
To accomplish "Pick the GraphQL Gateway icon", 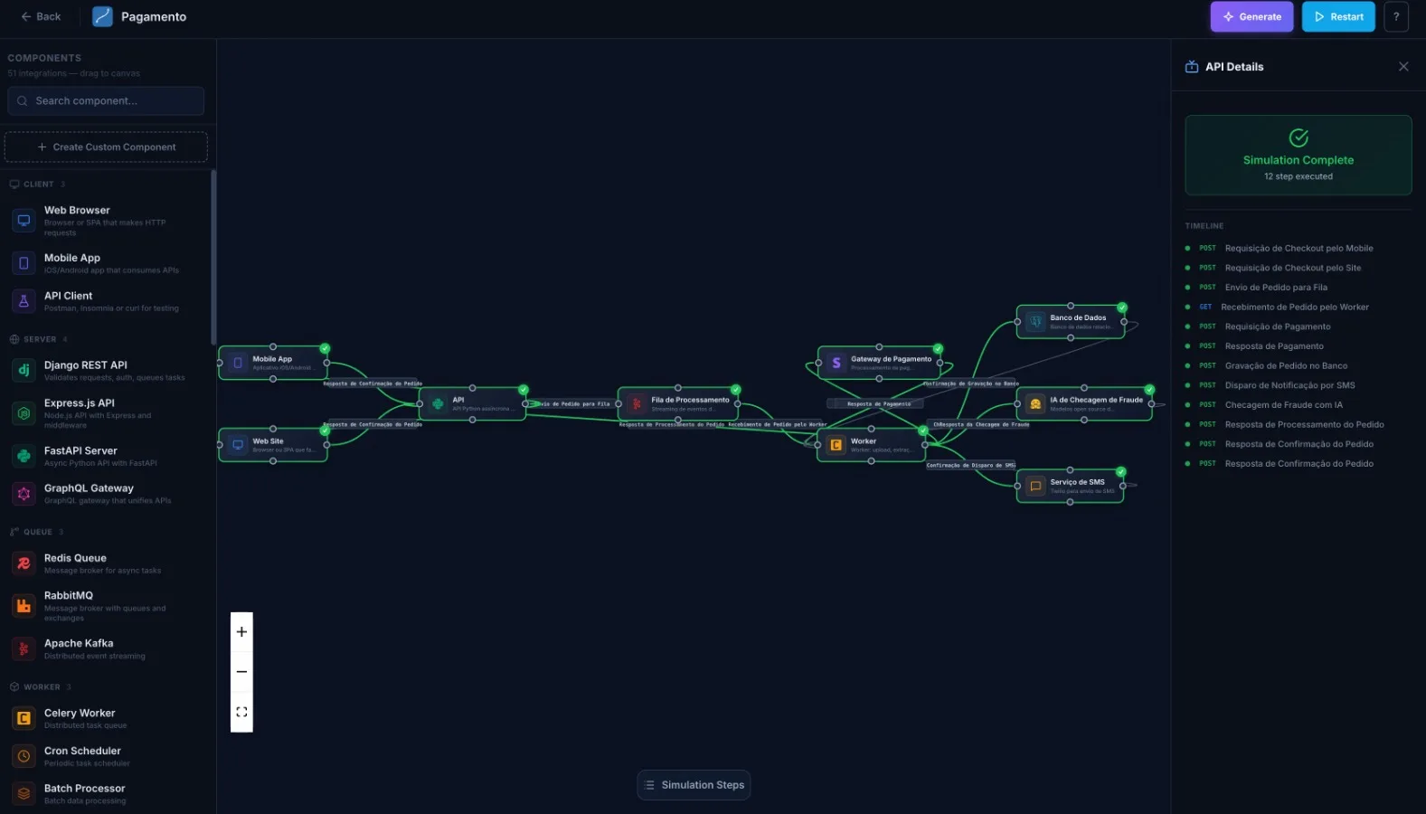I will pyautogui.click(x=24, y=494).
